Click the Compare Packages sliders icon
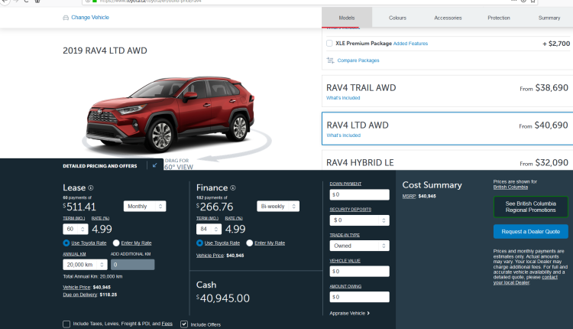 [x=330, y=60]
